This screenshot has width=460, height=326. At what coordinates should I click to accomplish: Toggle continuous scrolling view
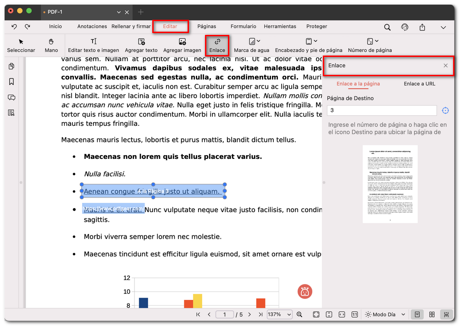point(446,315)
